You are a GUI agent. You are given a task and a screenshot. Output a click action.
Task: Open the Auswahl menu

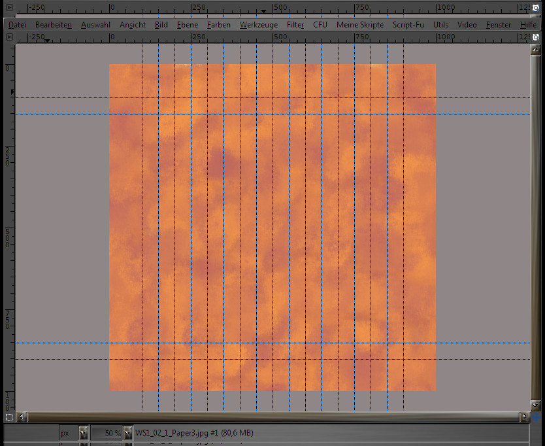(95, 24)
